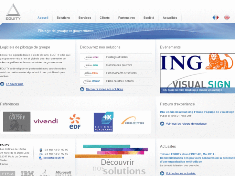This screenshot has height=176, width=235.
Task: Click the arrow icon beside Voir toutes les actualités
Action: [162, 173]
